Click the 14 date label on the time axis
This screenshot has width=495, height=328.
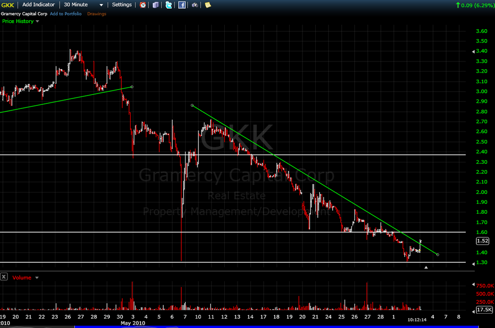250,317
